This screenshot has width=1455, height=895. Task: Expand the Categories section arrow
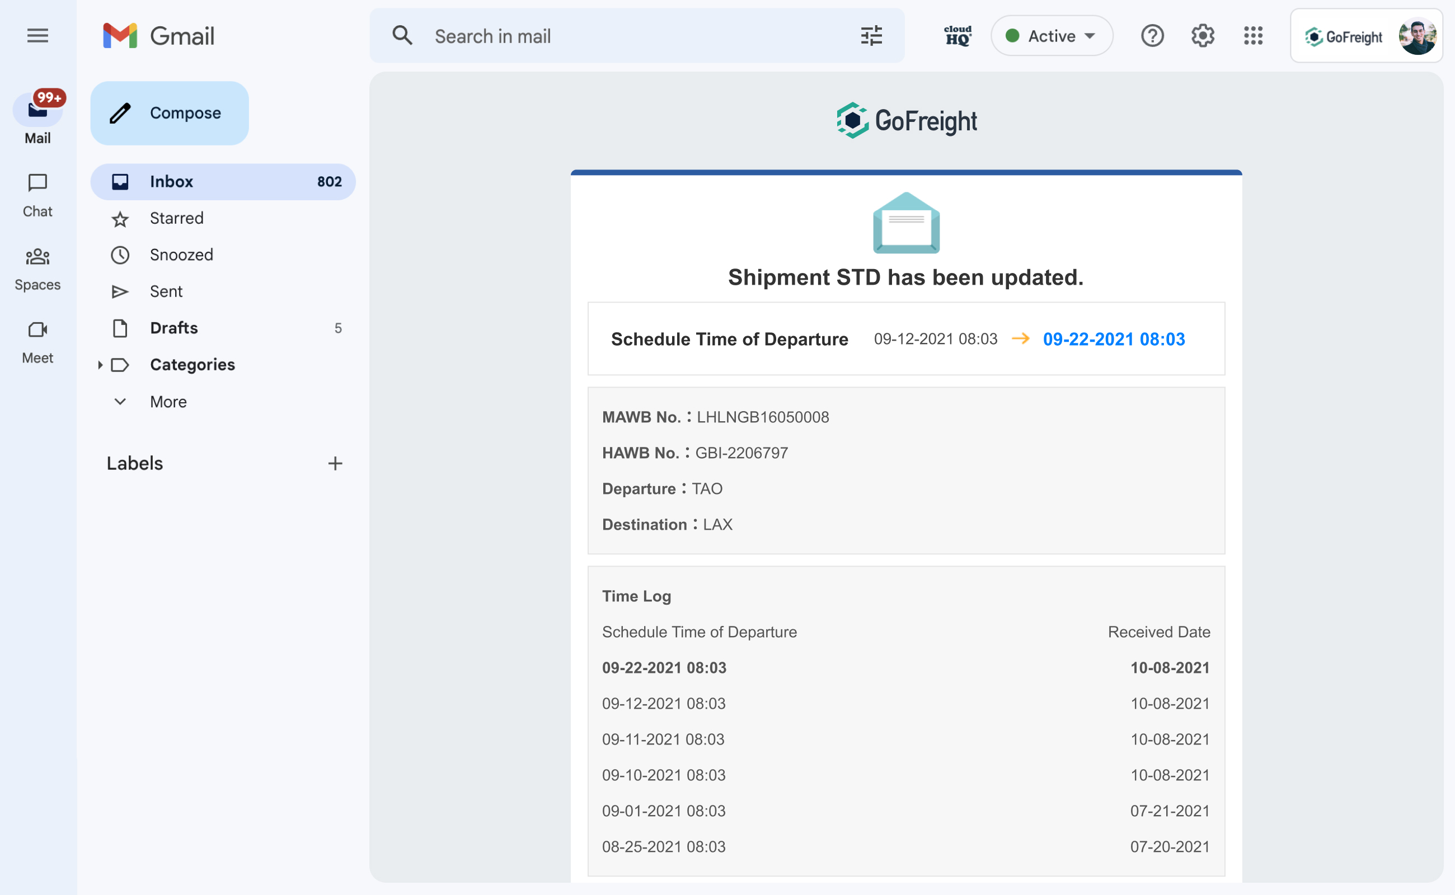(x=100, y=365)
